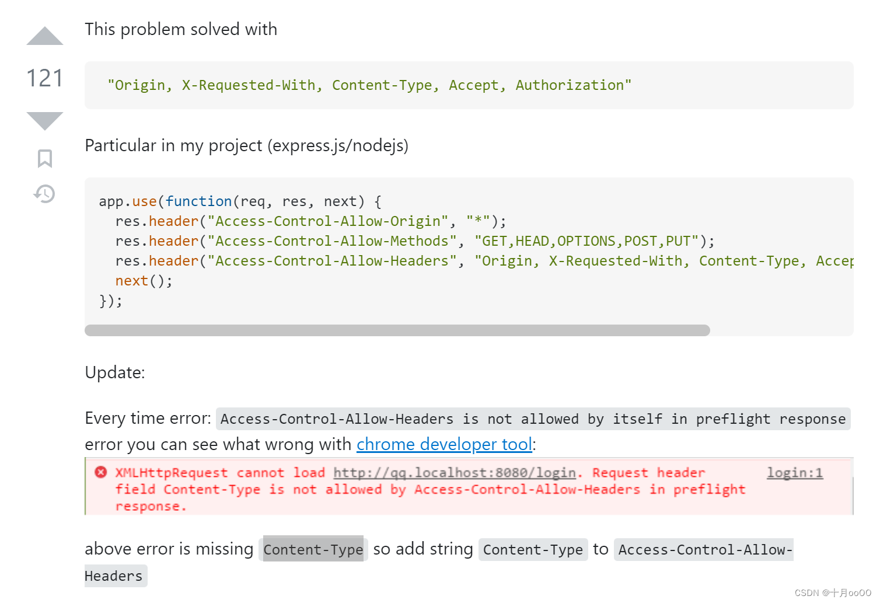This screenshot has height=603, width=880.
Task: Click the vote count 121
Action: [45, 78]
